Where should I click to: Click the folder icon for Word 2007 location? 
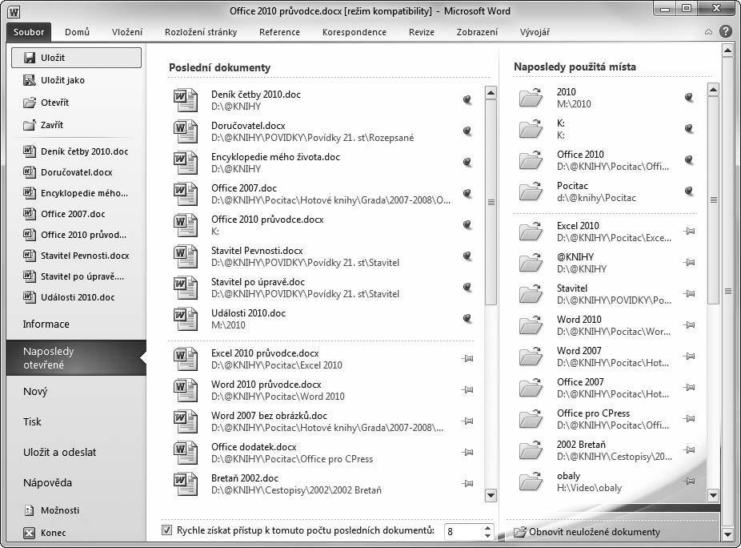pos(531,356)
